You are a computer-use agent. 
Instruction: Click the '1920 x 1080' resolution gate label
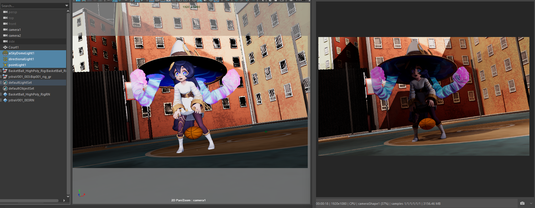point(191,7)
